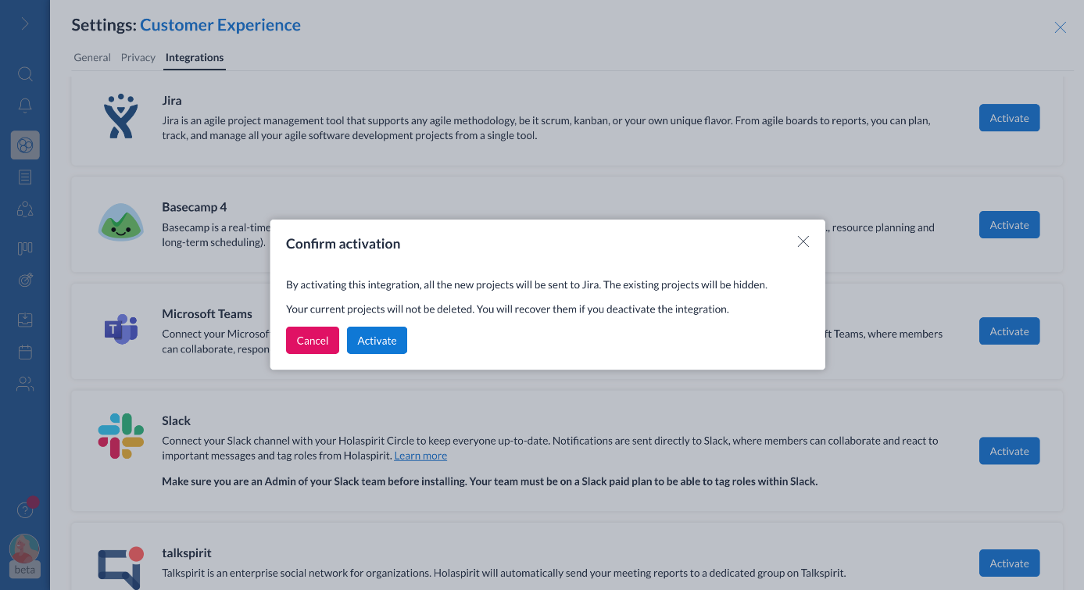
Task: Open the notifications bell icon
Action: 25,105
